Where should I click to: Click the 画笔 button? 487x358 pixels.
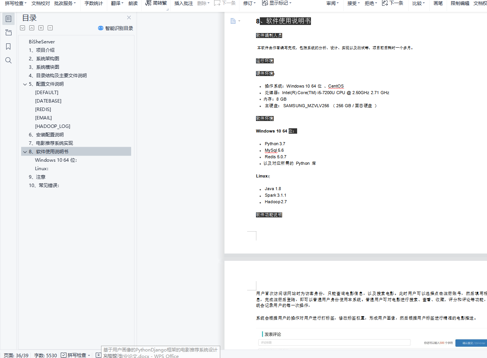point(438,3)
